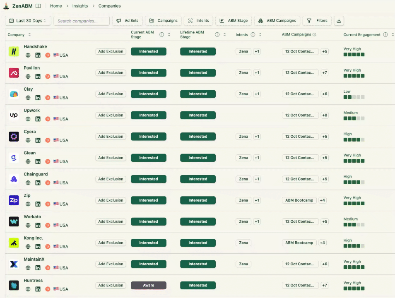This screenshot has width=395, height=298.
Task: Add Exclusion for Handshake
Action: (x=111, y=51)
